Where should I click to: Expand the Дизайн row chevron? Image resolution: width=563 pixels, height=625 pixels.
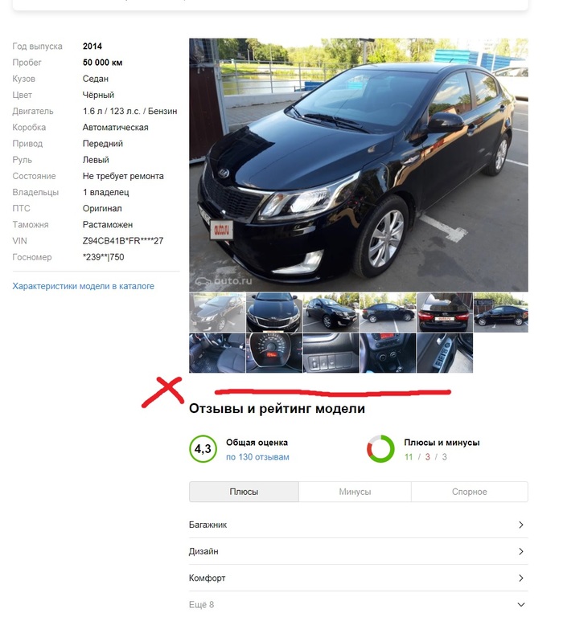pyautogui.click(x=520, y=551)
